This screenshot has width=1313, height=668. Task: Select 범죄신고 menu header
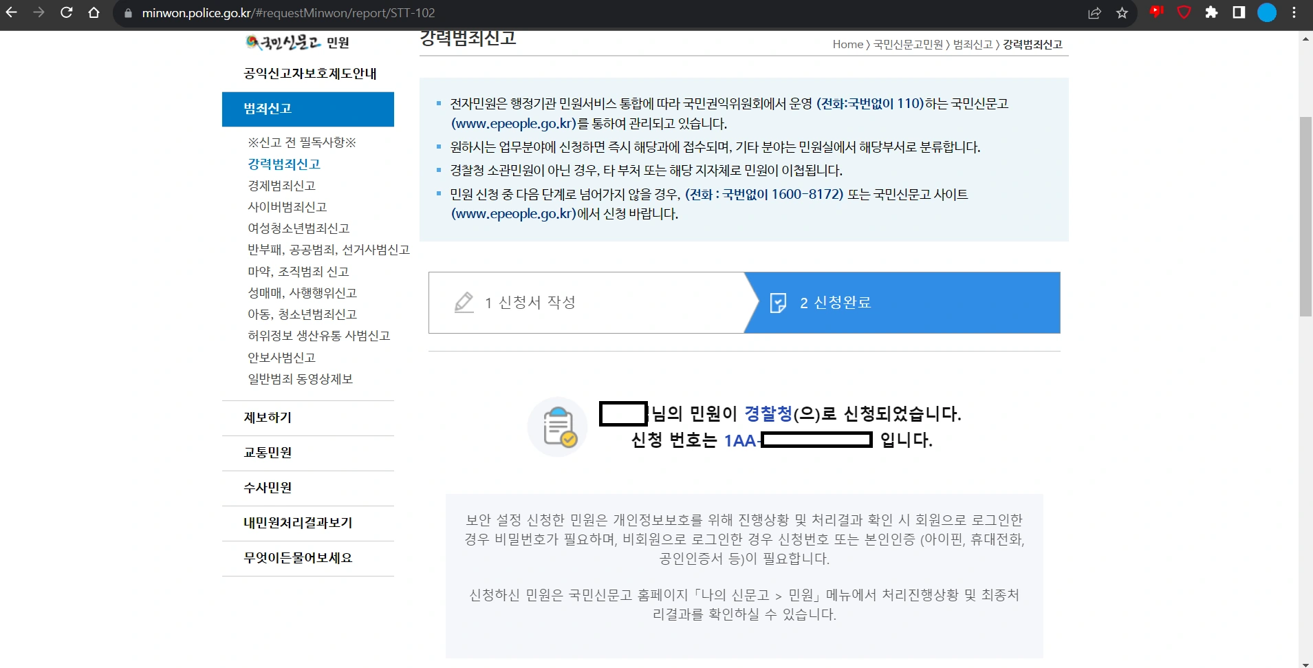[x=308, y=109]
